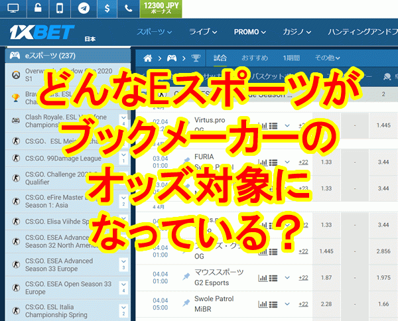Open list icon for Swole Patrol match

click(273, 304)
